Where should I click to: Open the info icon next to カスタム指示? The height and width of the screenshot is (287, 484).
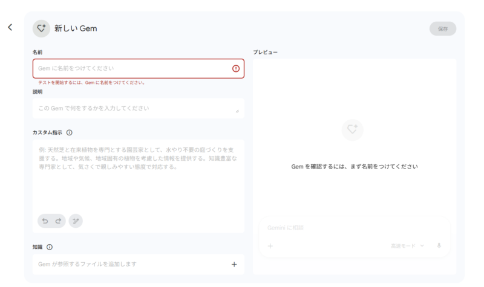70,132
